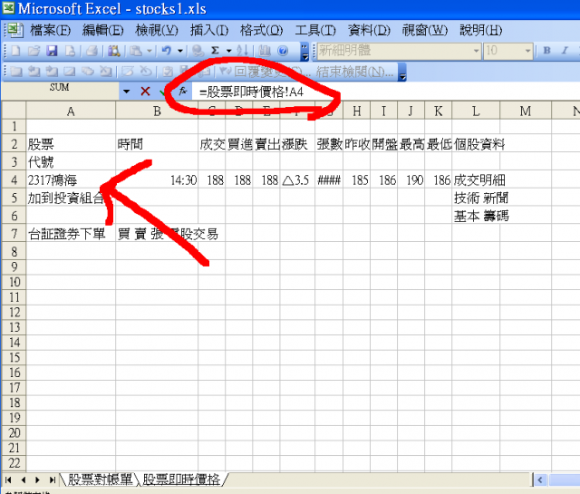Switch to the 股票對帳單 sheet tab

tap(101, 479)
